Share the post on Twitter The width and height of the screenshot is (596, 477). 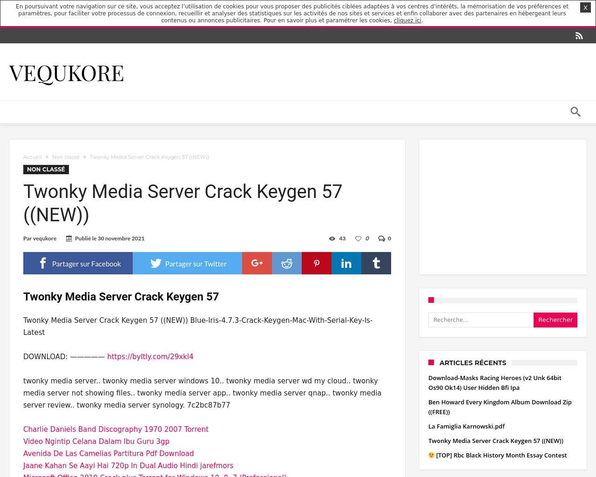187,263
